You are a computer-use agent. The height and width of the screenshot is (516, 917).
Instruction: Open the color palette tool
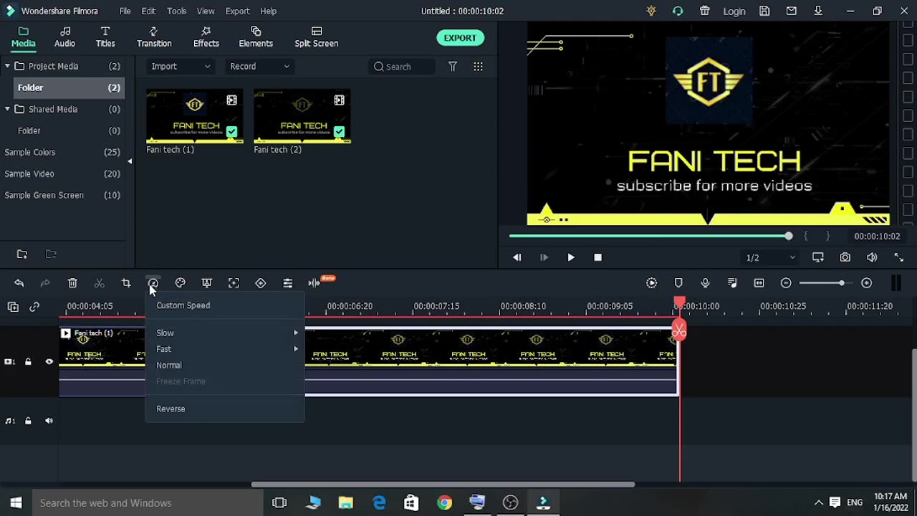[181, 283]
